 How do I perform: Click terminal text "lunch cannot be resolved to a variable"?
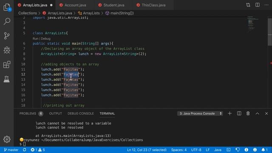74,123
